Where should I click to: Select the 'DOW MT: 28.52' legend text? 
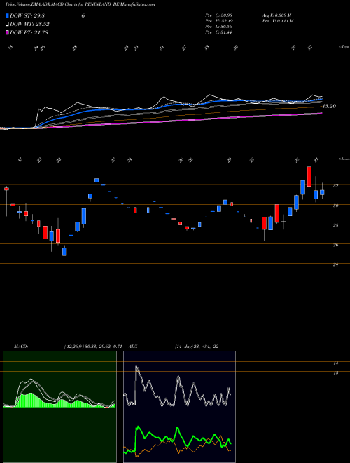tap(29, 25)
